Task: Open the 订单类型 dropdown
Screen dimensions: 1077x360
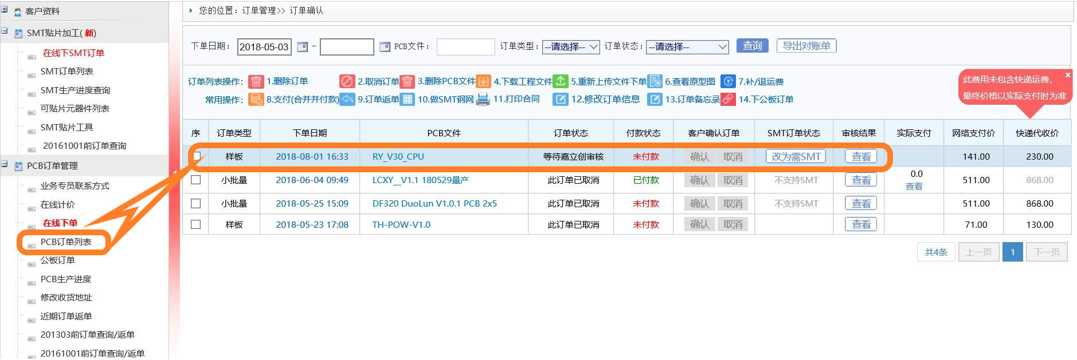Action: (x=570, y=47)
